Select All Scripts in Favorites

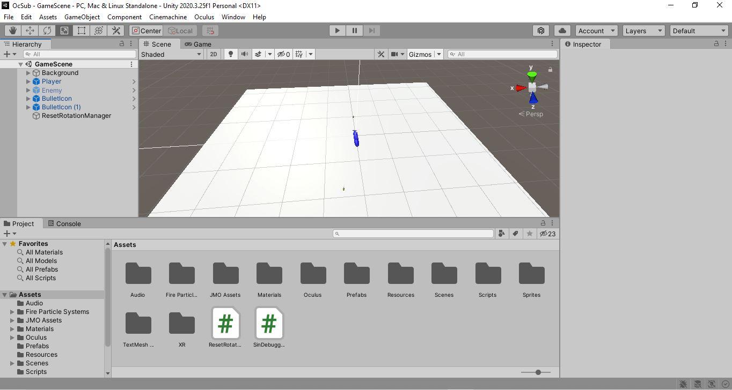pos(41,278)
